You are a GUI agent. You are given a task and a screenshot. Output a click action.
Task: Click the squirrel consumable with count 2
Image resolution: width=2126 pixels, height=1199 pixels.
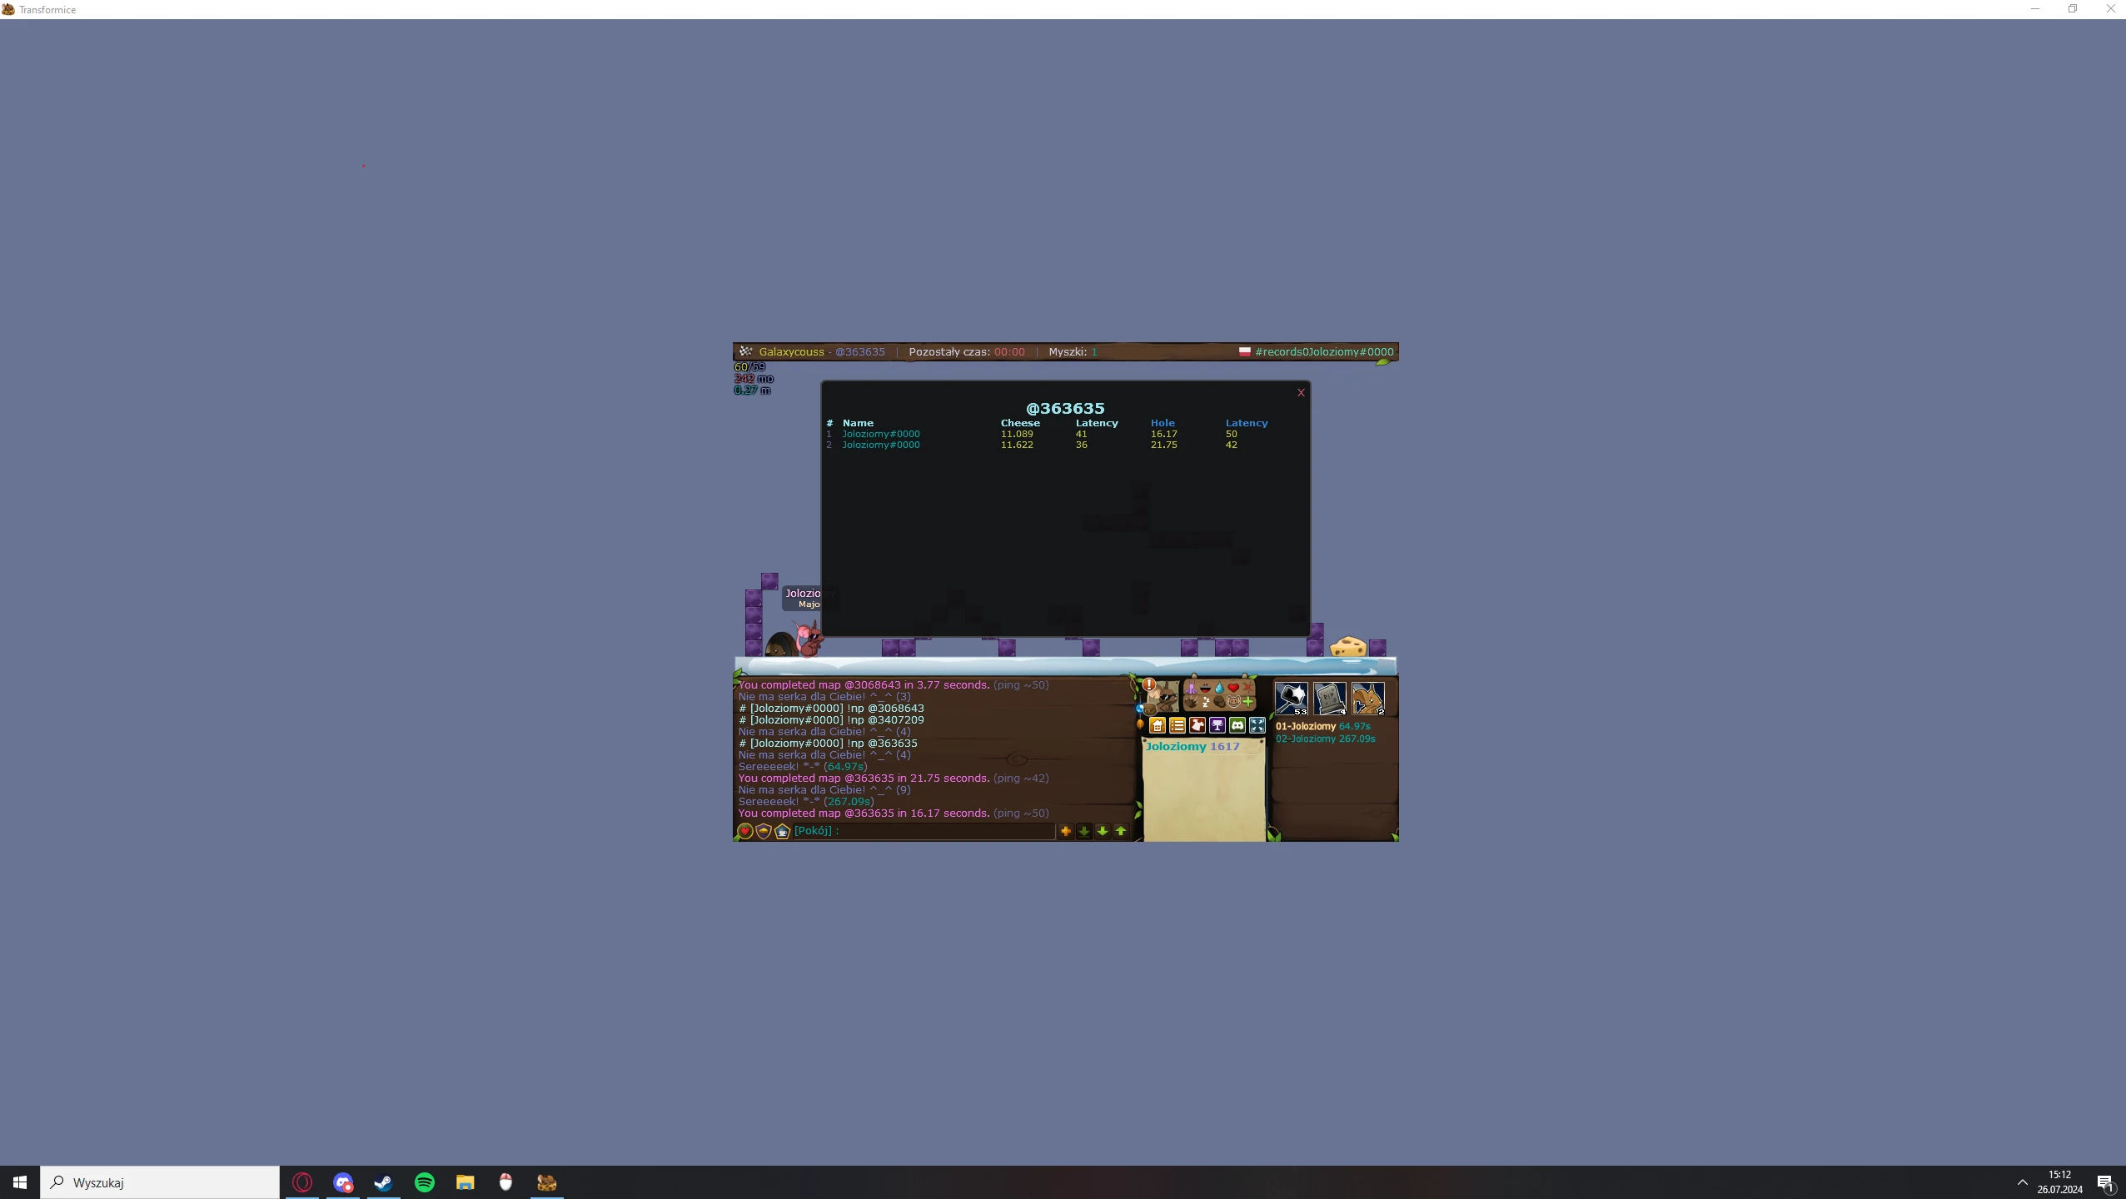click(1368, 699)
